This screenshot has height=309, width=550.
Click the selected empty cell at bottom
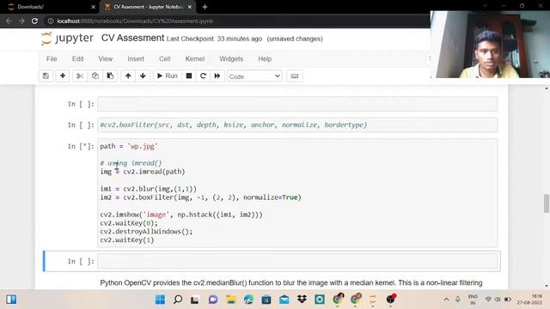point(297,261)
